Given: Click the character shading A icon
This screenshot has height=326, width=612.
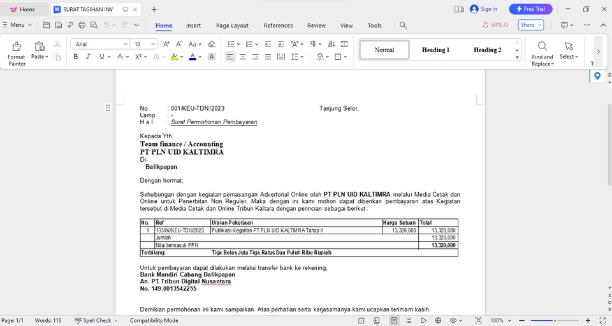Looking at the screenshot, I should (x=212, y=57).
